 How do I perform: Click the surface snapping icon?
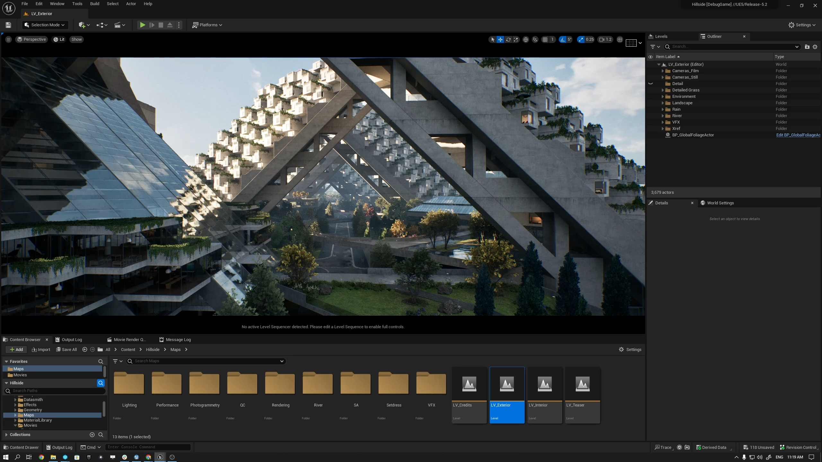pos(535,39)
